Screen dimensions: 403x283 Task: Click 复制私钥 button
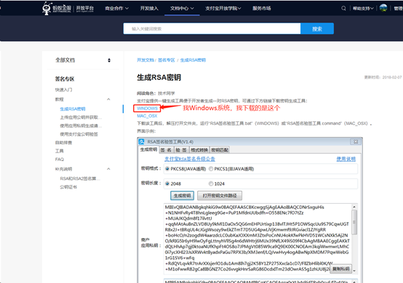click(x=340, y=268)
